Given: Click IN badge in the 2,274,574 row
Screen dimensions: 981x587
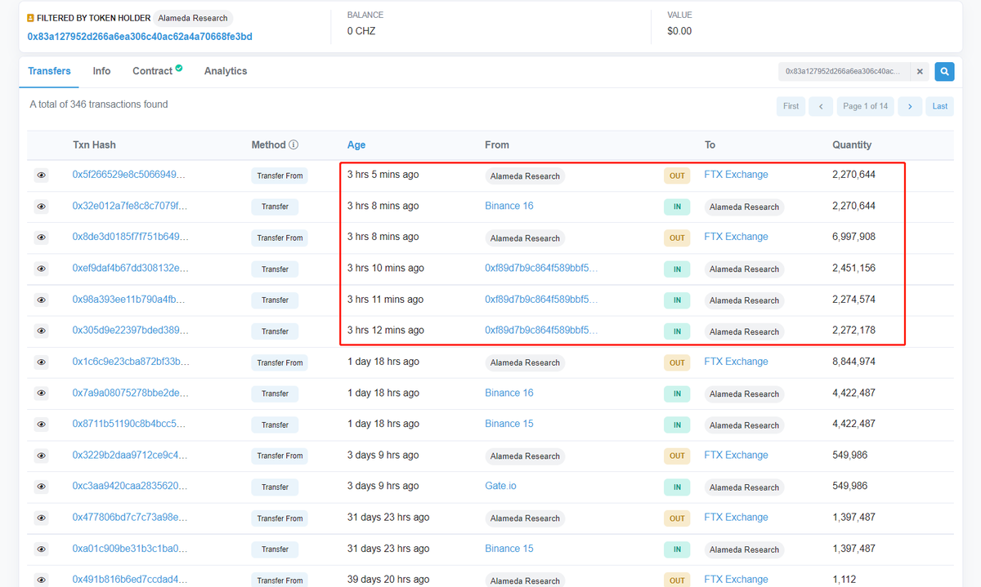Looking at the screenshot, I should click(x=677, y=300).
